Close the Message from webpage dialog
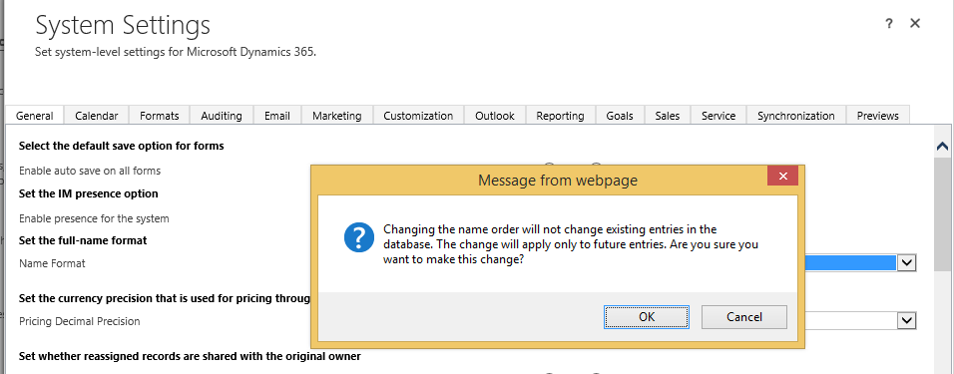Viewport: 954px width, 374px height. pos(782,176)
